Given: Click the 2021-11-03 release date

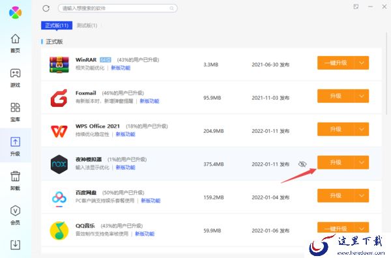Looking at the screenshot, I should coord(265,98).
